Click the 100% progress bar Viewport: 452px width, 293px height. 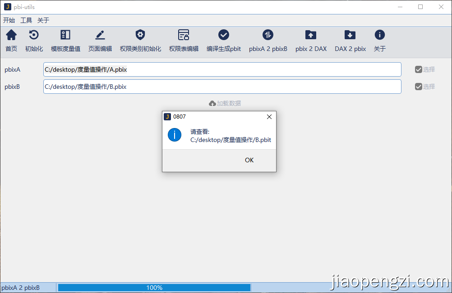(154, 288)
